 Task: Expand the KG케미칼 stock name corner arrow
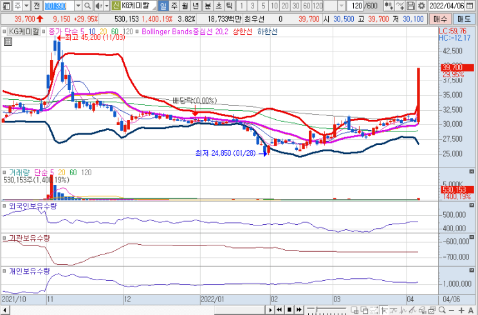click(x=154, y=7)
